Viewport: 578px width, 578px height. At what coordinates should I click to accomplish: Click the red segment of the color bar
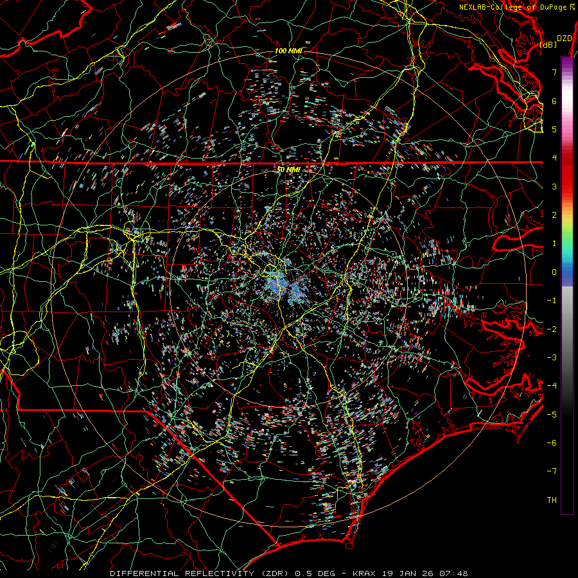(567, 173)
